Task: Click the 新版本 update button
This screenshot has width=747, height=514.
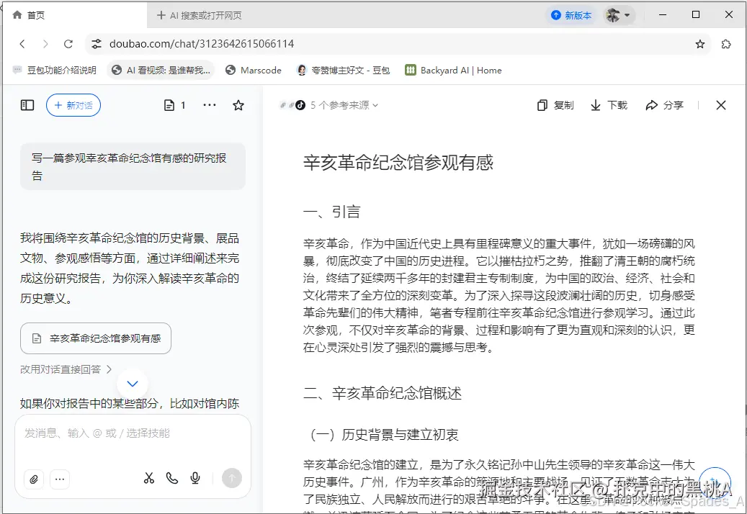Action: (571, 15)
